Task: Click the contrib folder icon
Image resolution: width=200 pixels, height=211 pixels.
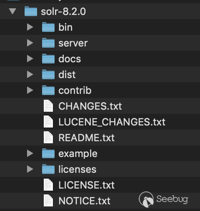Action: tap(48, 90)
